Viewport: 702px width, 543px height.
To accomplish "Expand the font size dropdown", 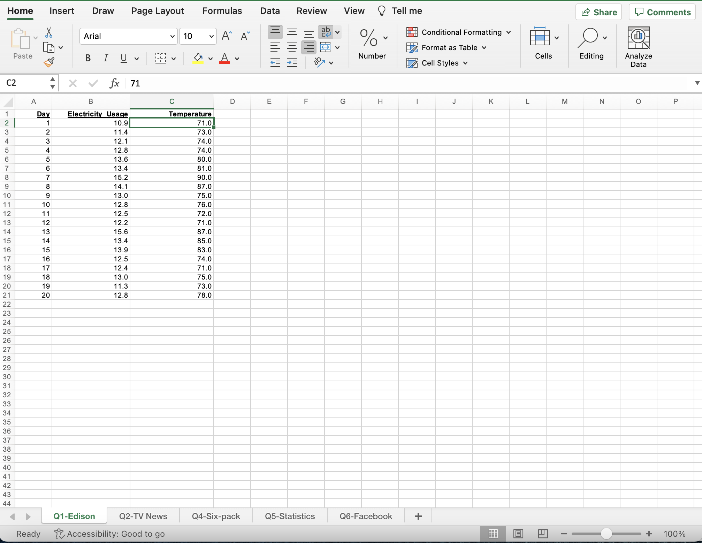I will [211, 36].
